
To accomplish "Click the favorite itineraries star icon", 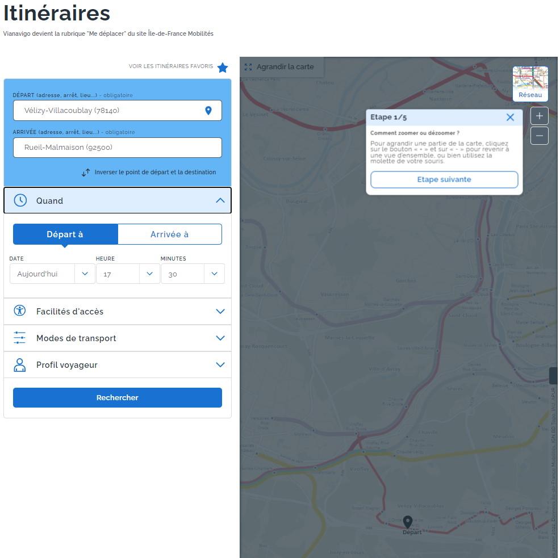I will pyautogui.click(x=223, y=68).
